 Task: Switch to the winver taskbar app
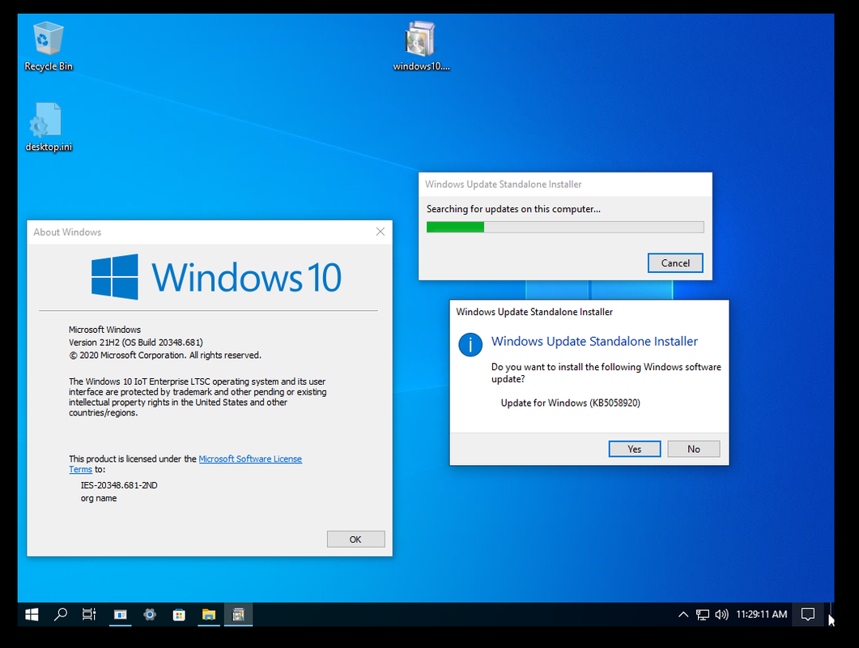[121, 615]
